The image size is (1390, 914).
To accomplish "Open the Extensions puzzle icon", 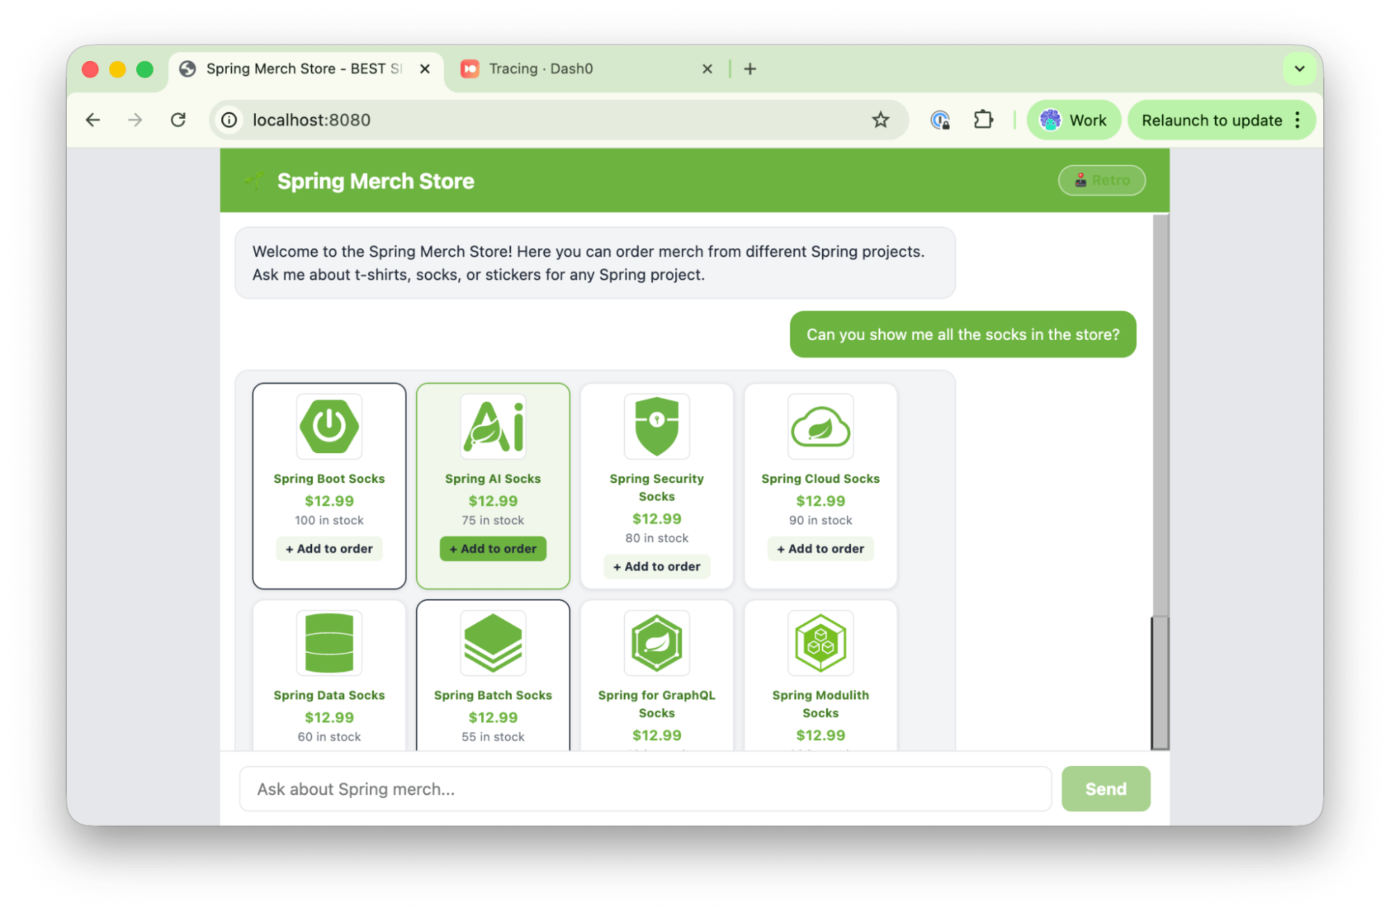I will pyautogui.click(x=983, y=120).
